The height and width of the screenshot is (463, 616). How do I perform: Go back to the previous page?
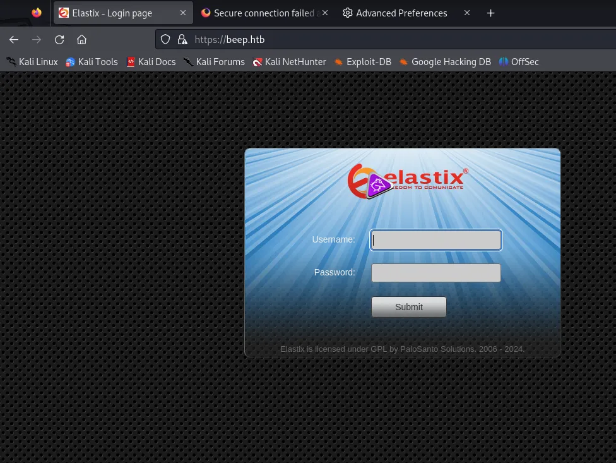pos(14,40)
